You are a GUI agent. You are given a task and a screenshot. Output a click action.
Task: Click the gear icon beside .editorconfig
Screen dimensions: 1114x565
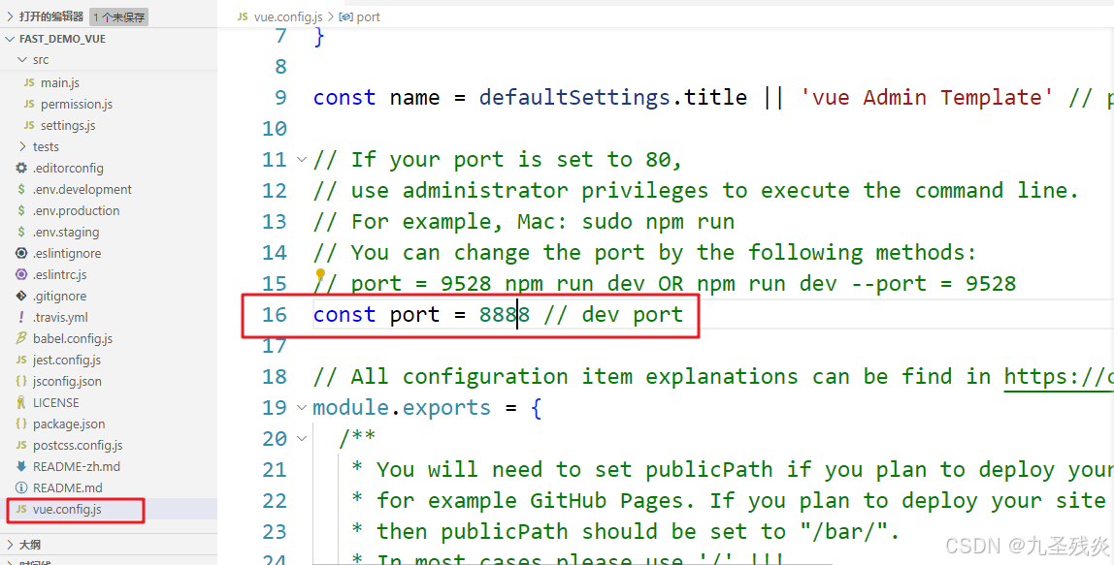point(21,168)
